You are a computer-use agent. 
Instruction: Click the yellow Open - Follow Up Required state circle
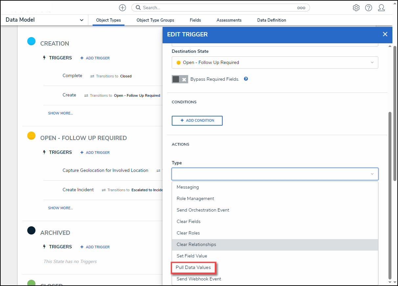point(31,136)
